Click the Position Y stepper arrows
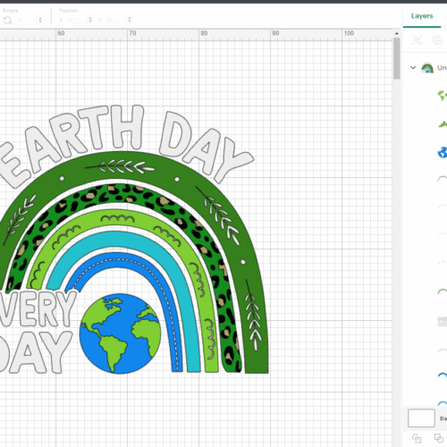This screenshot has height=447, width=447. (130, 20)
